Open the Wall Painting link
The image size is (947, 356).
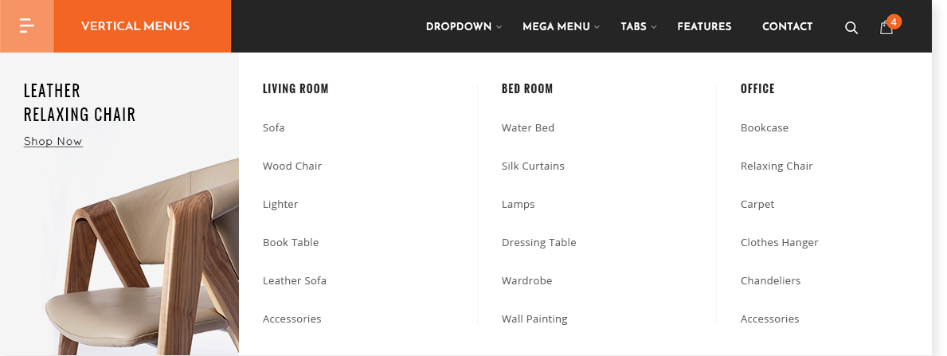534,319
